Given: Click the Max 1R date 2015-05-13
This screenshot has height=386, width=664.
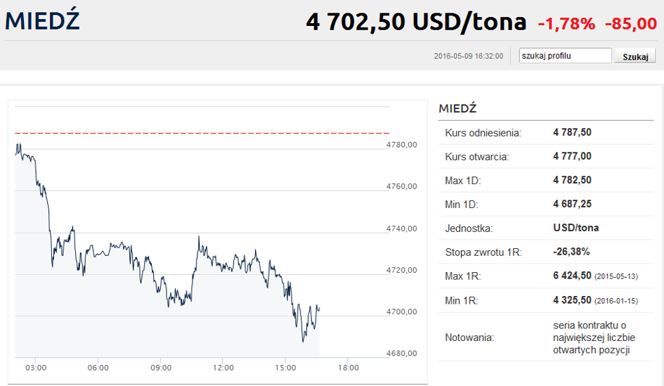Looking at the screenshot, I should tap(616, 277).
